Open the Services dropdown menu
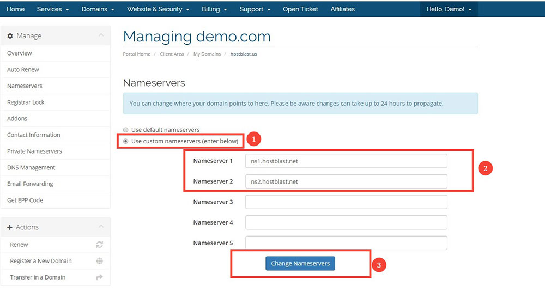This screenshot has width=545, height=297. [53, 9]
